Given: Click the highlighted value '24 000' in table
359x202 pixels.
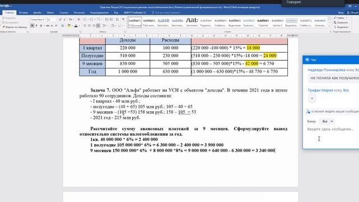Looking at the screenshot, I should (270, 56).
